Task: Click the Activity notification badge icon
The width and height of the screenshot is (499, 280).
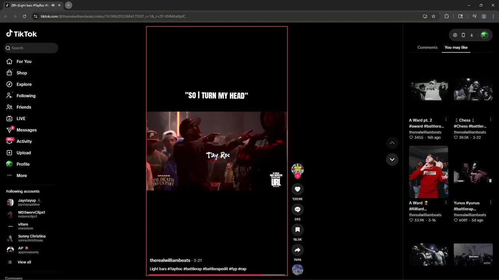Action: [9, 141]
